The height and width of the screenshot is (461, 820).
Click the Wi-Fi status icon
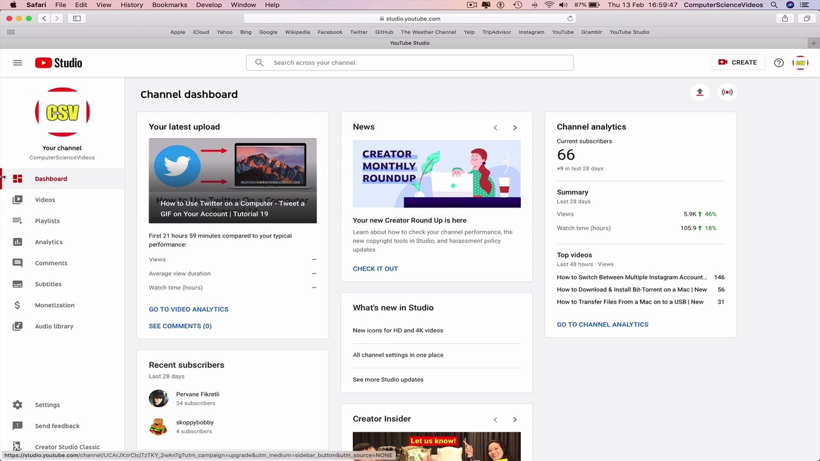[x=549, y=4]
